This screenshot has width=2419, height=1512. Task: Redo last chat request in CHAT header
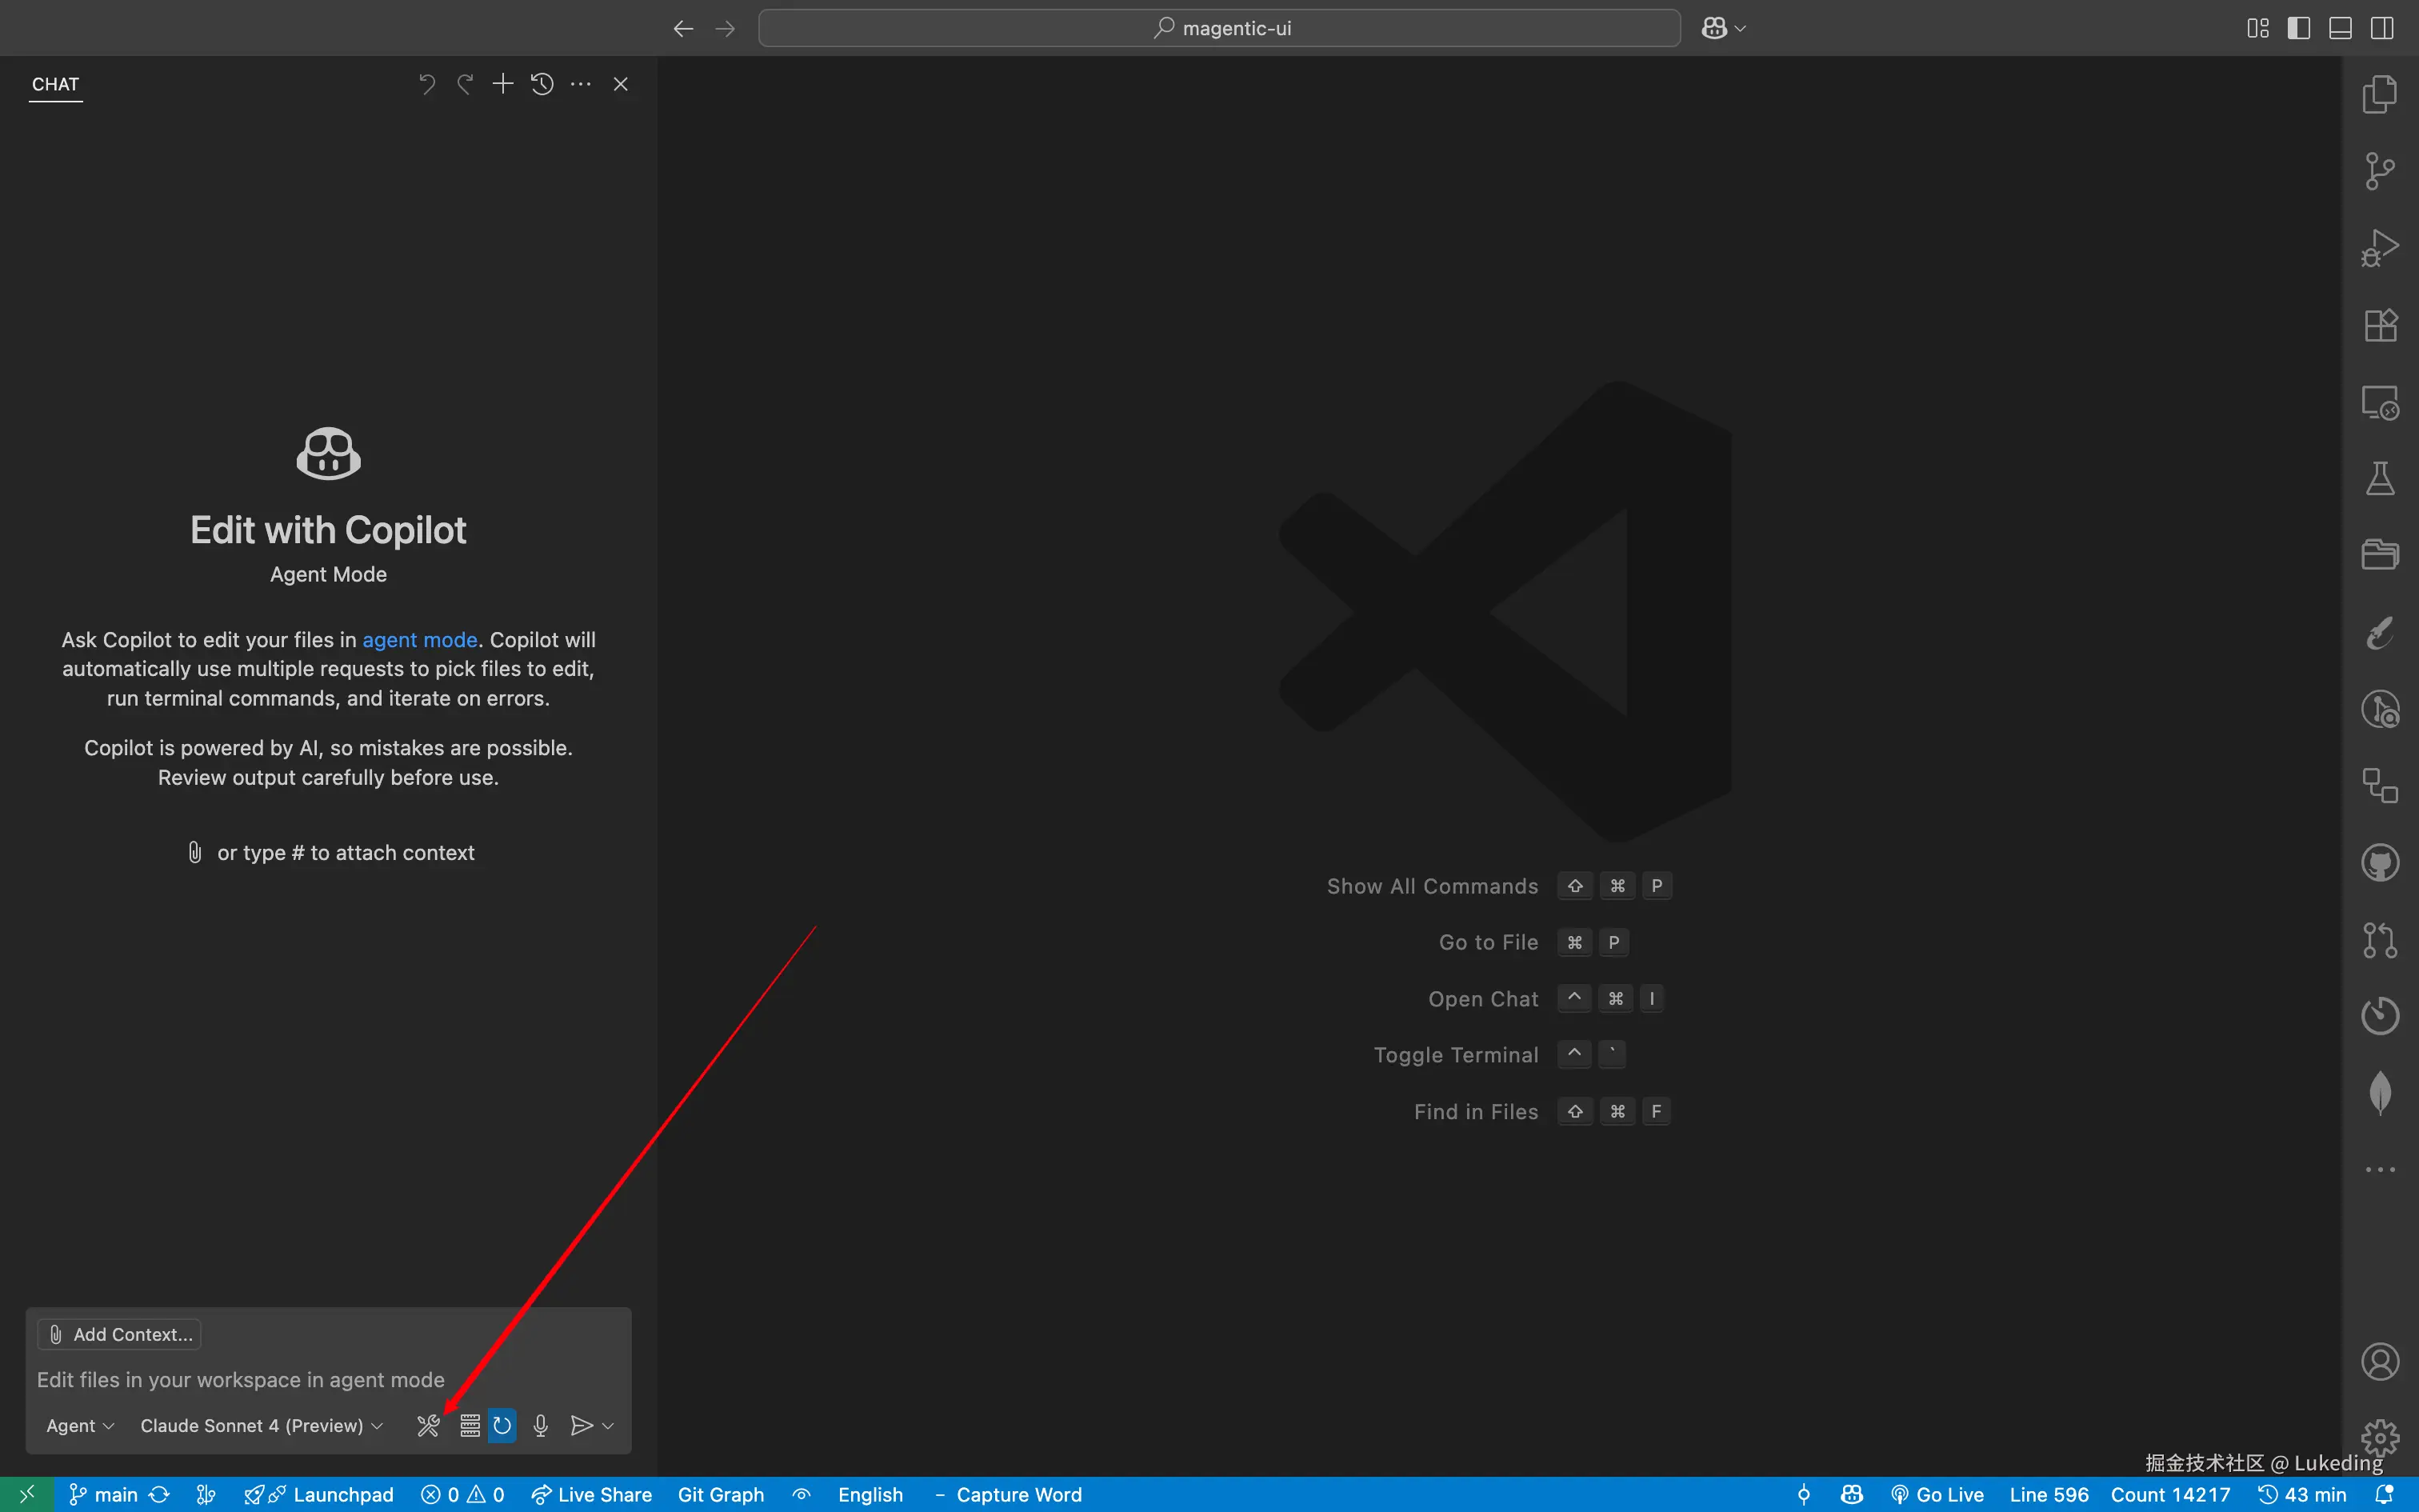(x=465, y=84)
